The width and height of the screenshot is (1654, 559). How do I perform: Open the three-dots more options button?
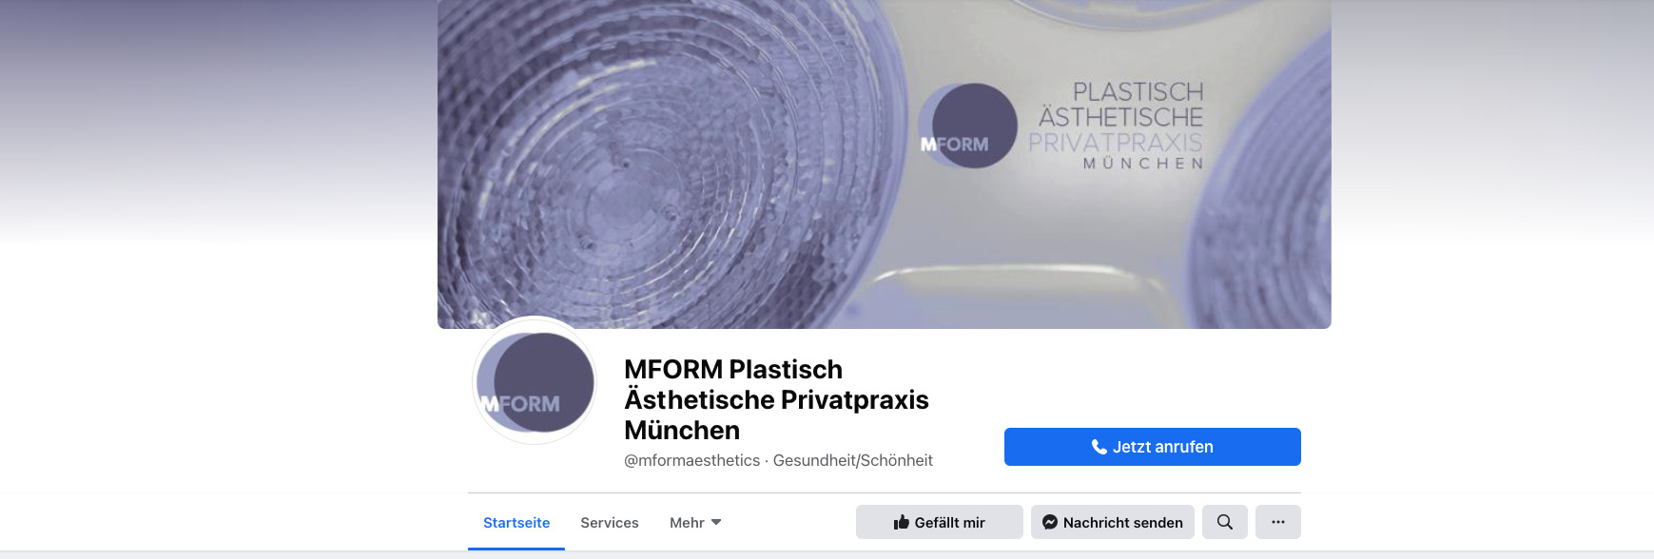[x=1278, y=522]
